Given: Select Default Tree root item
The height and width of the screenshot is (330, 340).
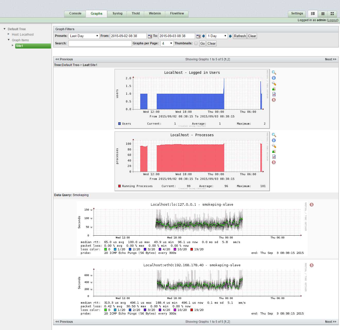Looking at the screenshot, I should click(x=17, y=29).
